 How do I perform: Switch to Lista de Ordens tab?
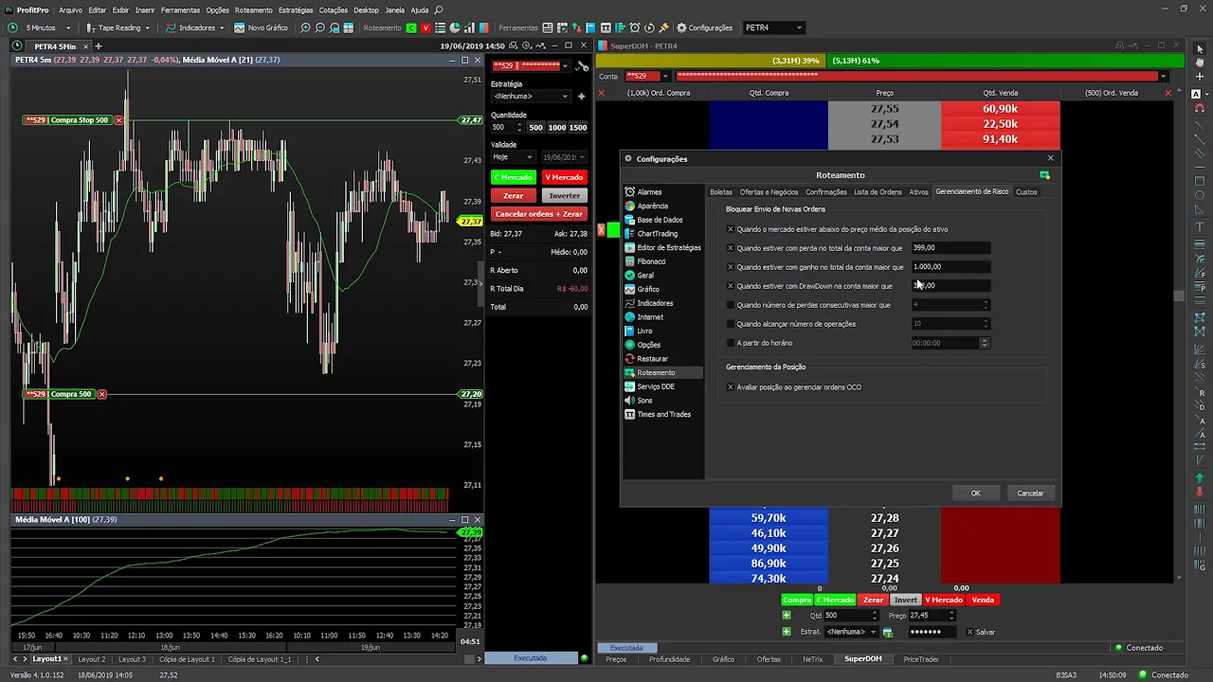pyautogui.click(x=878, y=192)
